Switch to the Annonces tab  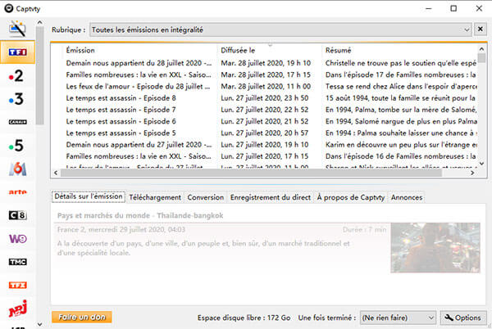pos(407,197)
